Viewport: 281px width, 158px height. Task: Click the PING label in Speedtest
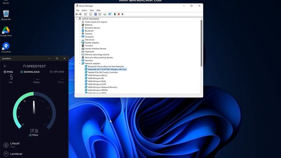[x=8, y=72]
